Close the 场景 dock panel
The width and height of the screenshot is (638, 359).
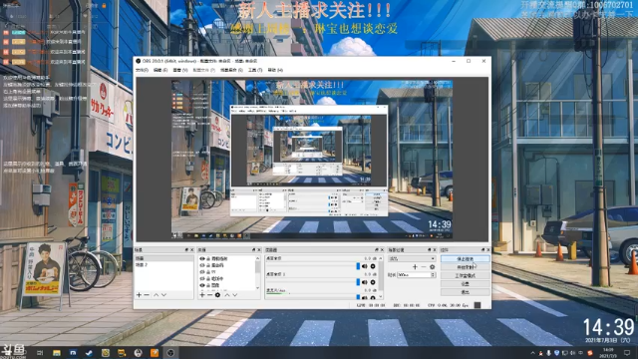[191, 249]
